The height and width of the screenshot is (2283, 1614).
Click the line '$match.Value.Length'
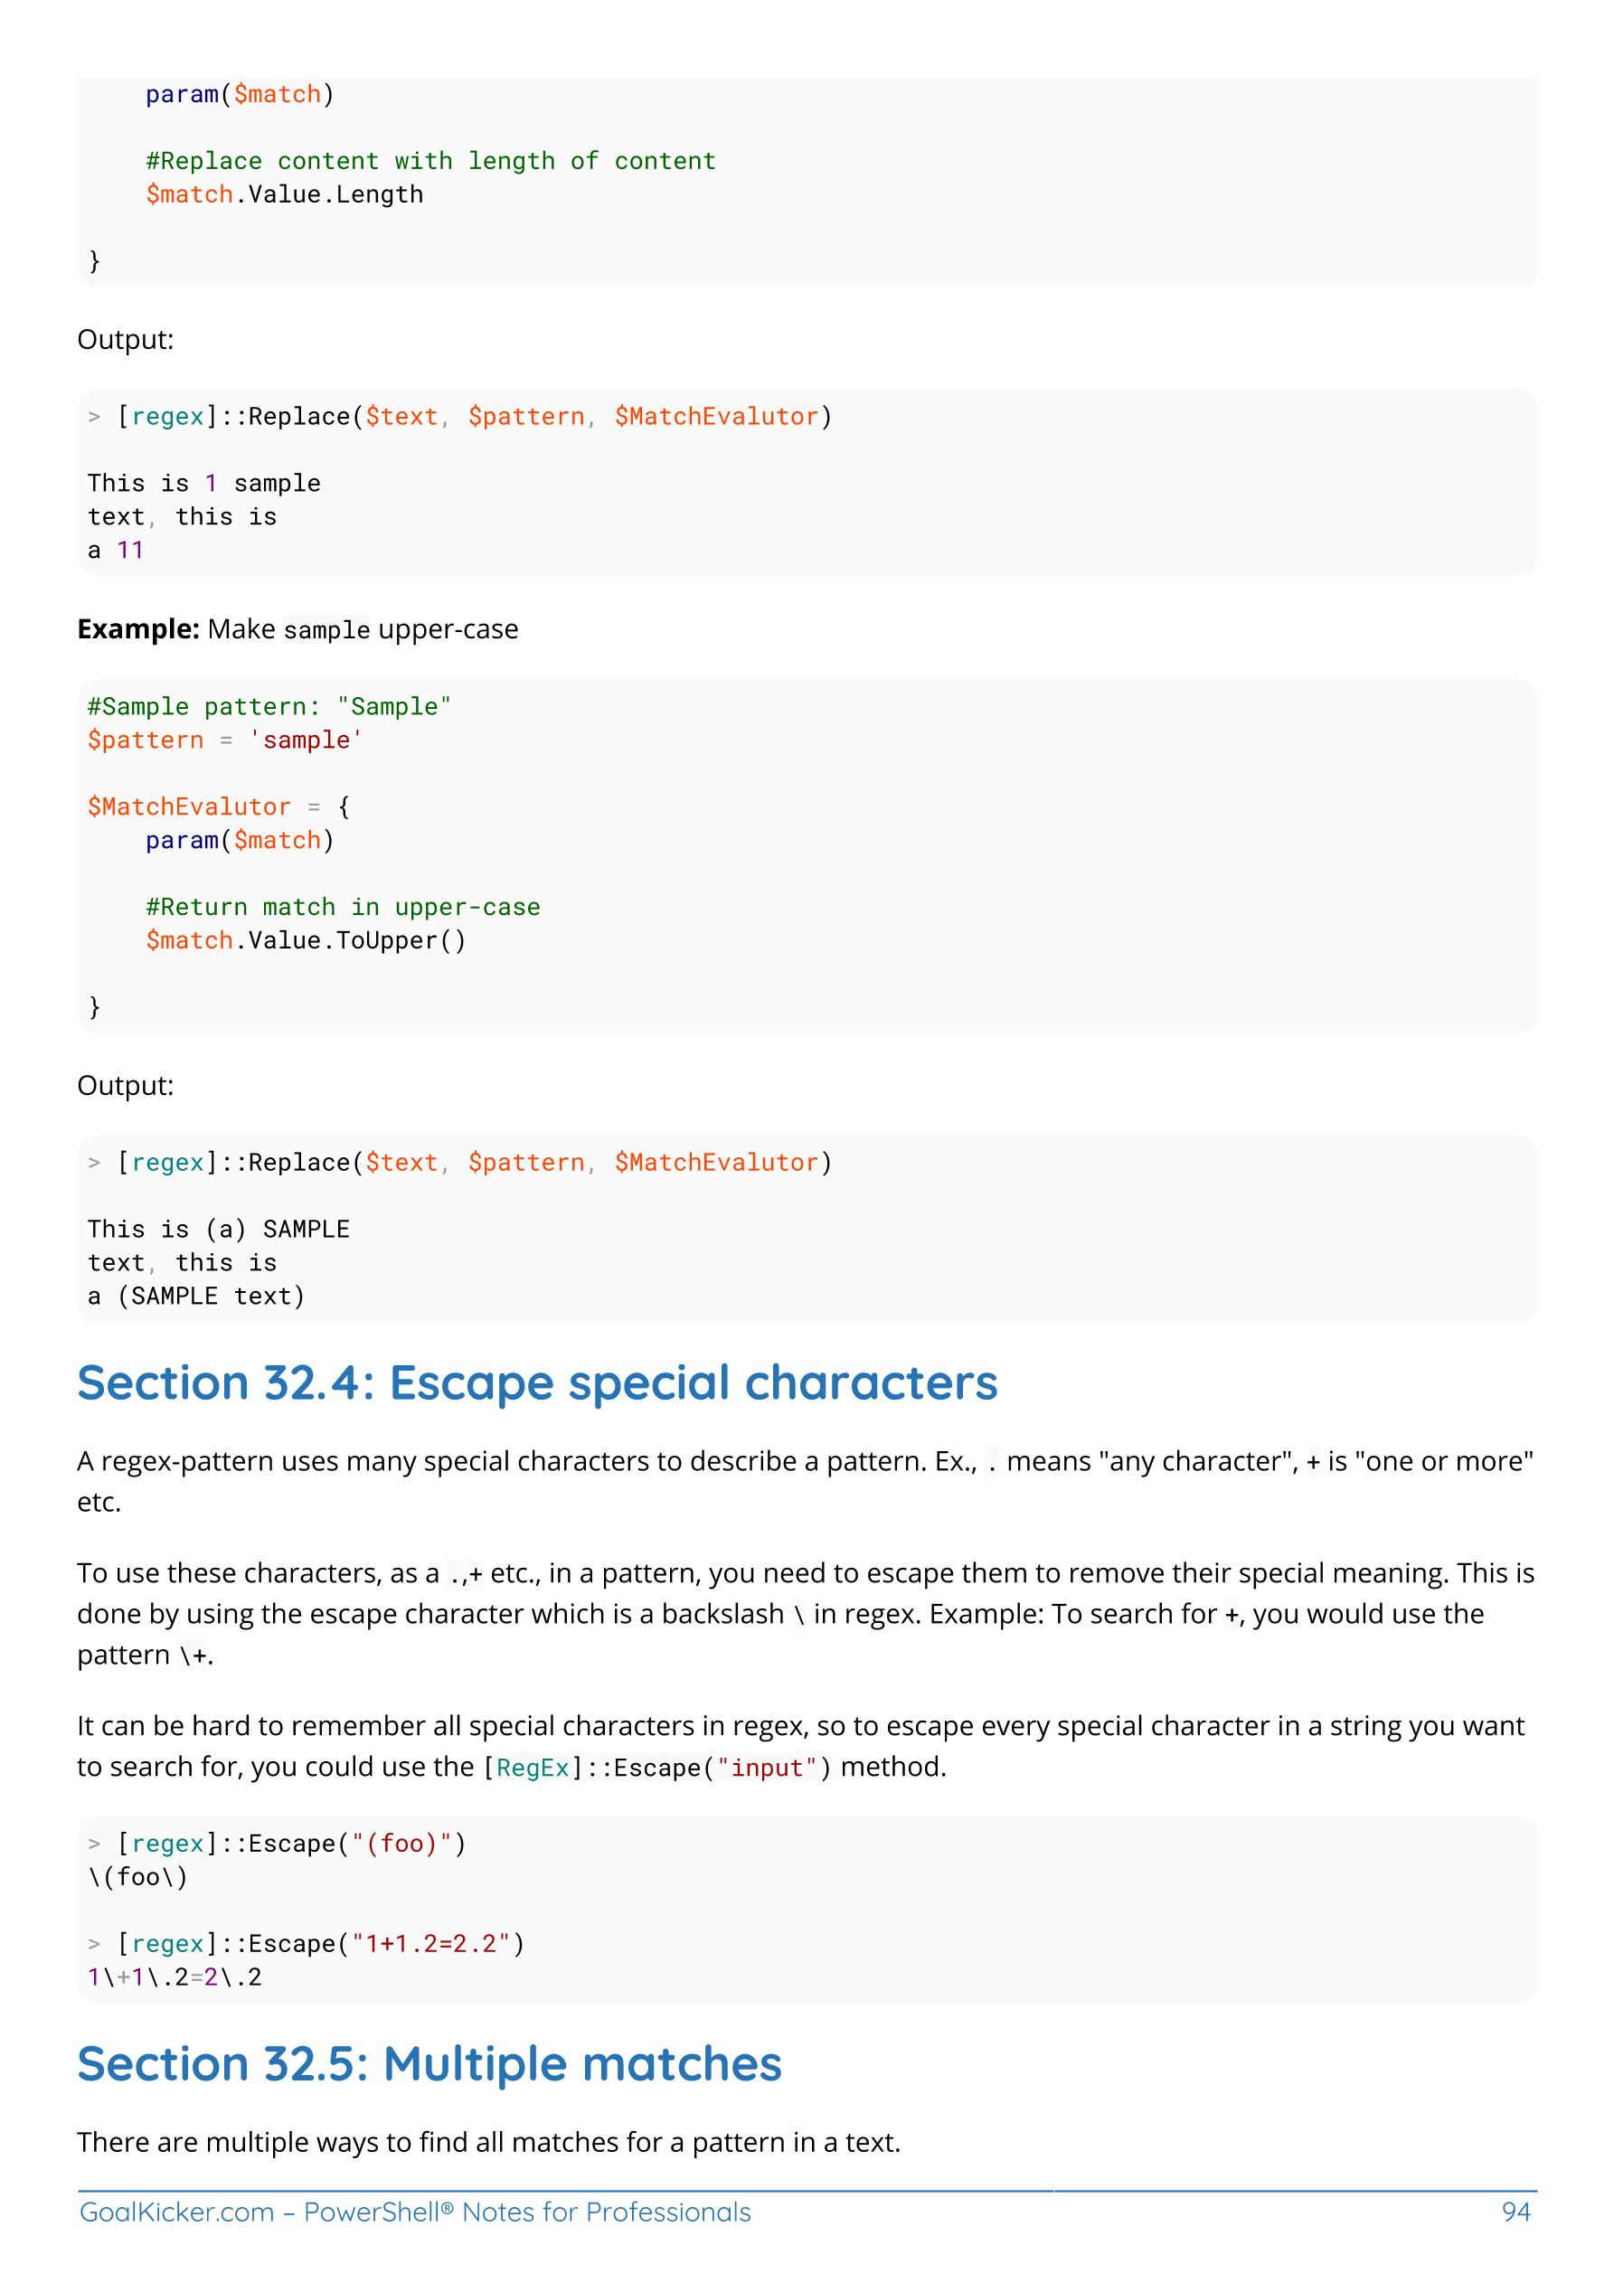coord(285,193)
